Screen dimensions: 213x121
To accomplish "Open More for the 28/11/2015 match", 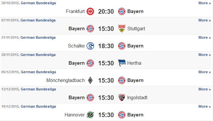I will point(205,55).
